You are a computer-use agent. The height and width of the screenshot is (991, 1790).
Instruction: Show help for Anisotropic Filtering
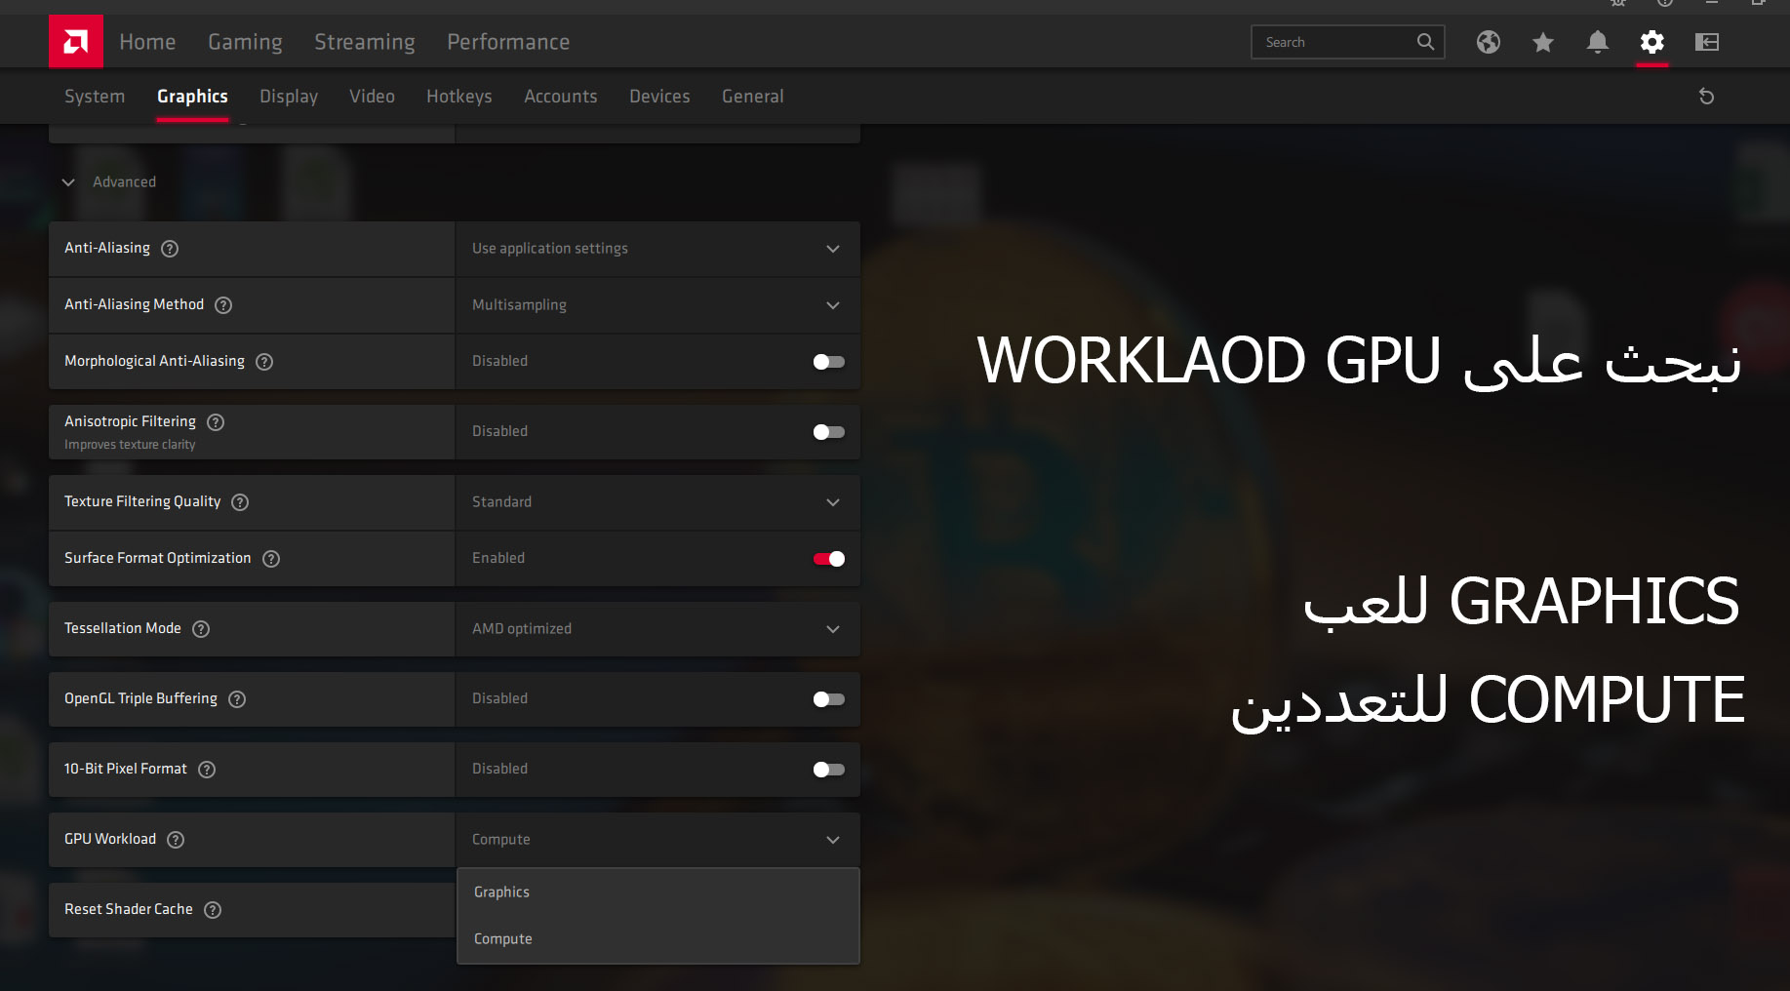pyautogui.click(x=217, y=422)
